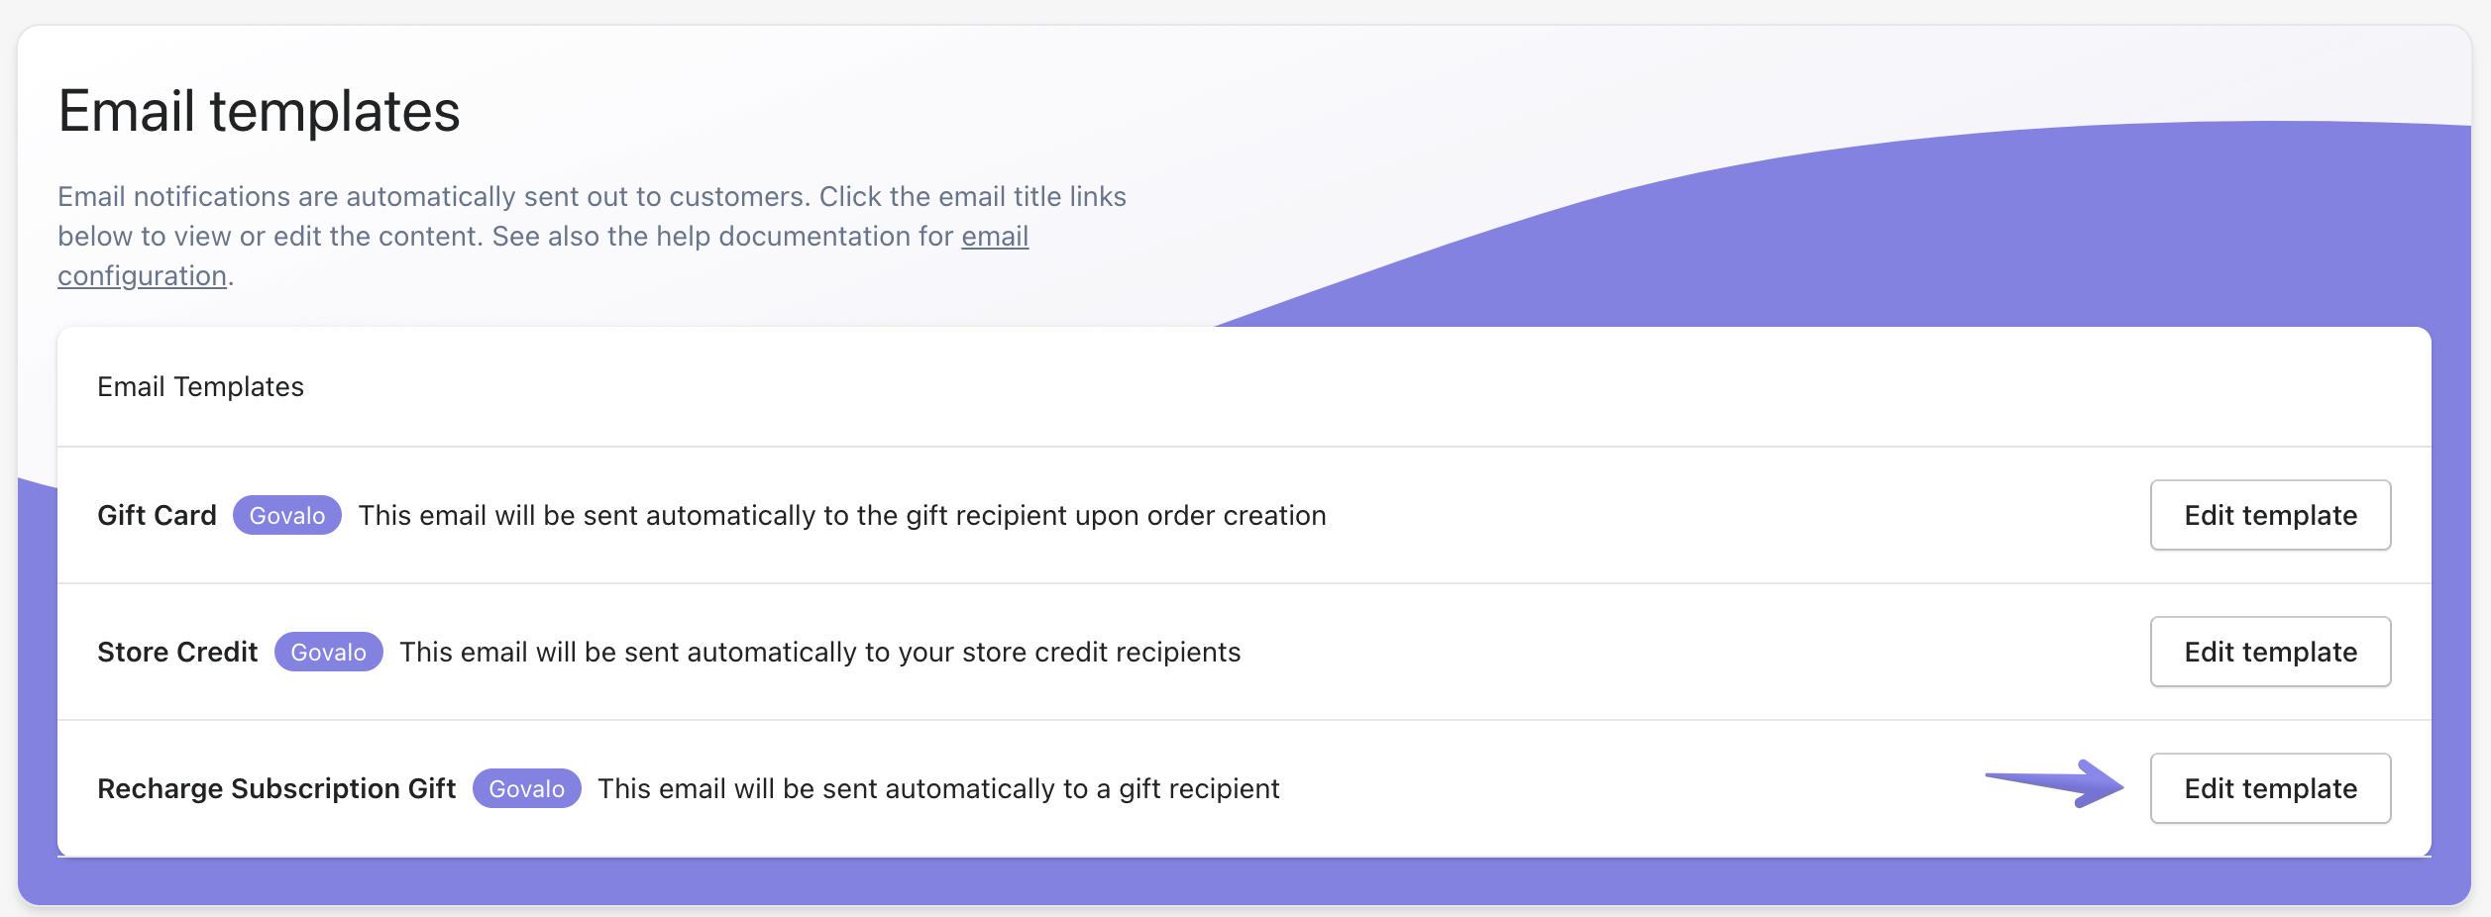
Task: Click the Govalo badge beside Gift Card
Action: tap(287, 515)
